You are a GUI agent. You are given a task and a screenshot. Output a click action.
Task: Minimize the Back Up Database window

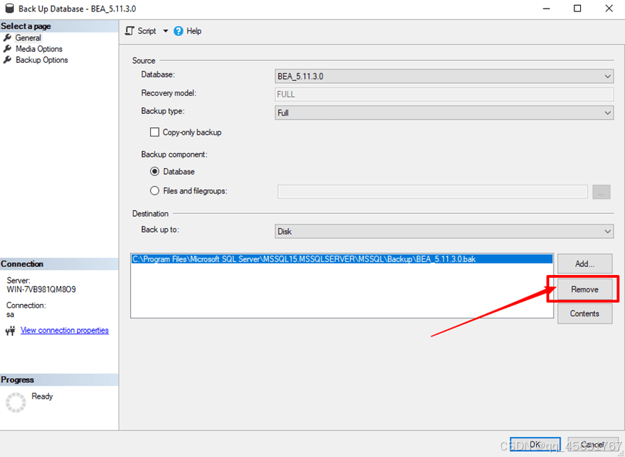[x=546, y=9]
